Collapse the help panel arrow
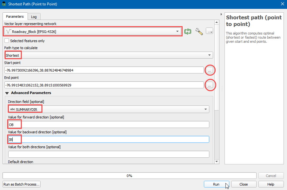 pos(221,14)
